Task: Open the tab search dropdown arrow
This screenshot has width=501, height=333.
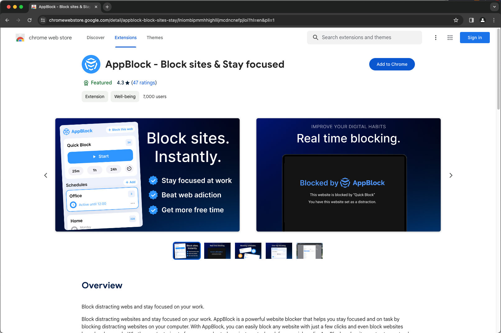Action: (x=494, y=7)
